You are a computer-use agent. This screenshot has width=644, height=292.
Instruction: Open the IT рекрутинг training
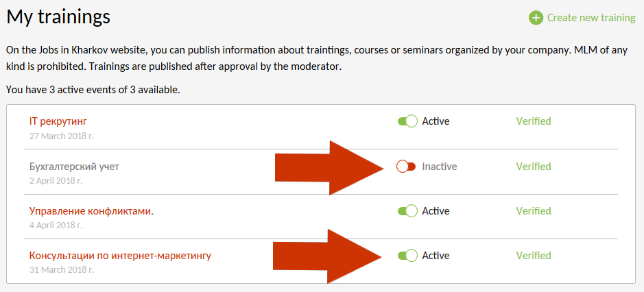[x=58, y=121]
